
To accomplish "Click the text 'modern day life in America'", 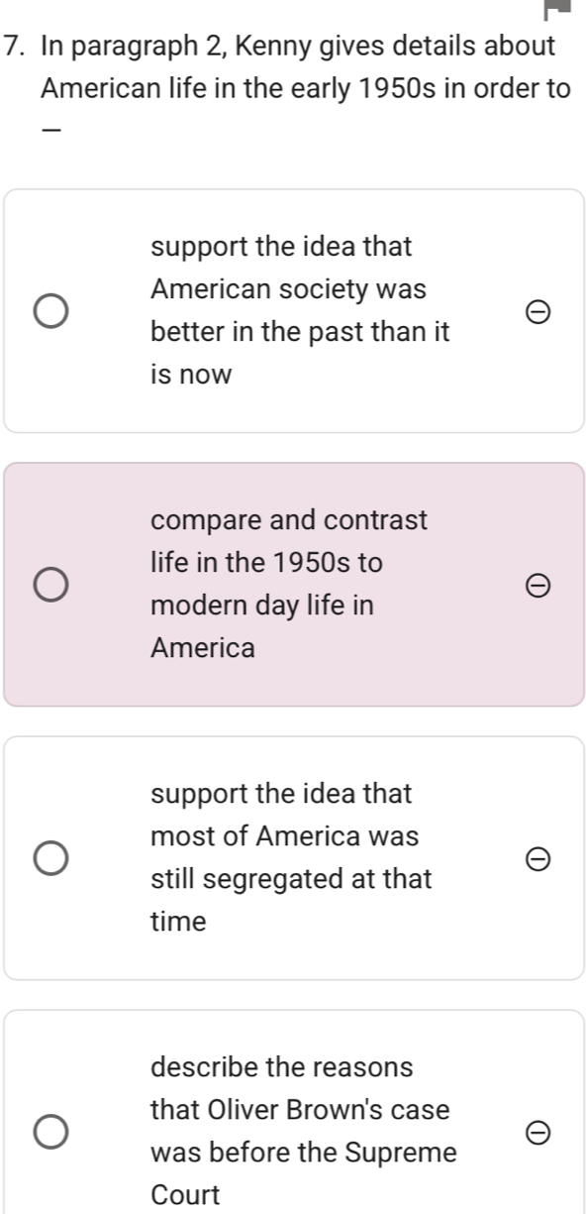I will [261, 627].
